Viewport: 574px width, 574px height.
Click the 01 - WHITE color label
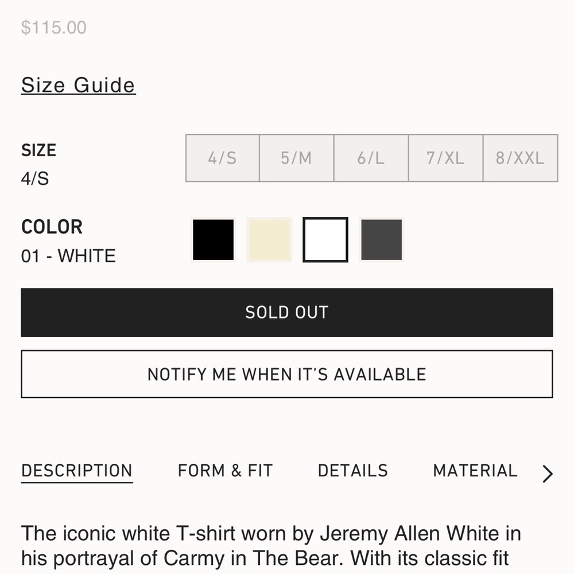(x=68, y=256)
